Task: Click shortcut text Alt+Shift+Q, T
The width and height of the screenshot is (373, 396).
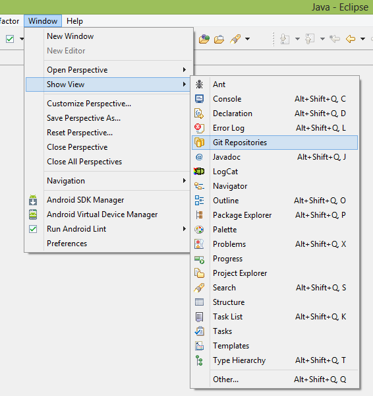Action: tap(321, 360)
